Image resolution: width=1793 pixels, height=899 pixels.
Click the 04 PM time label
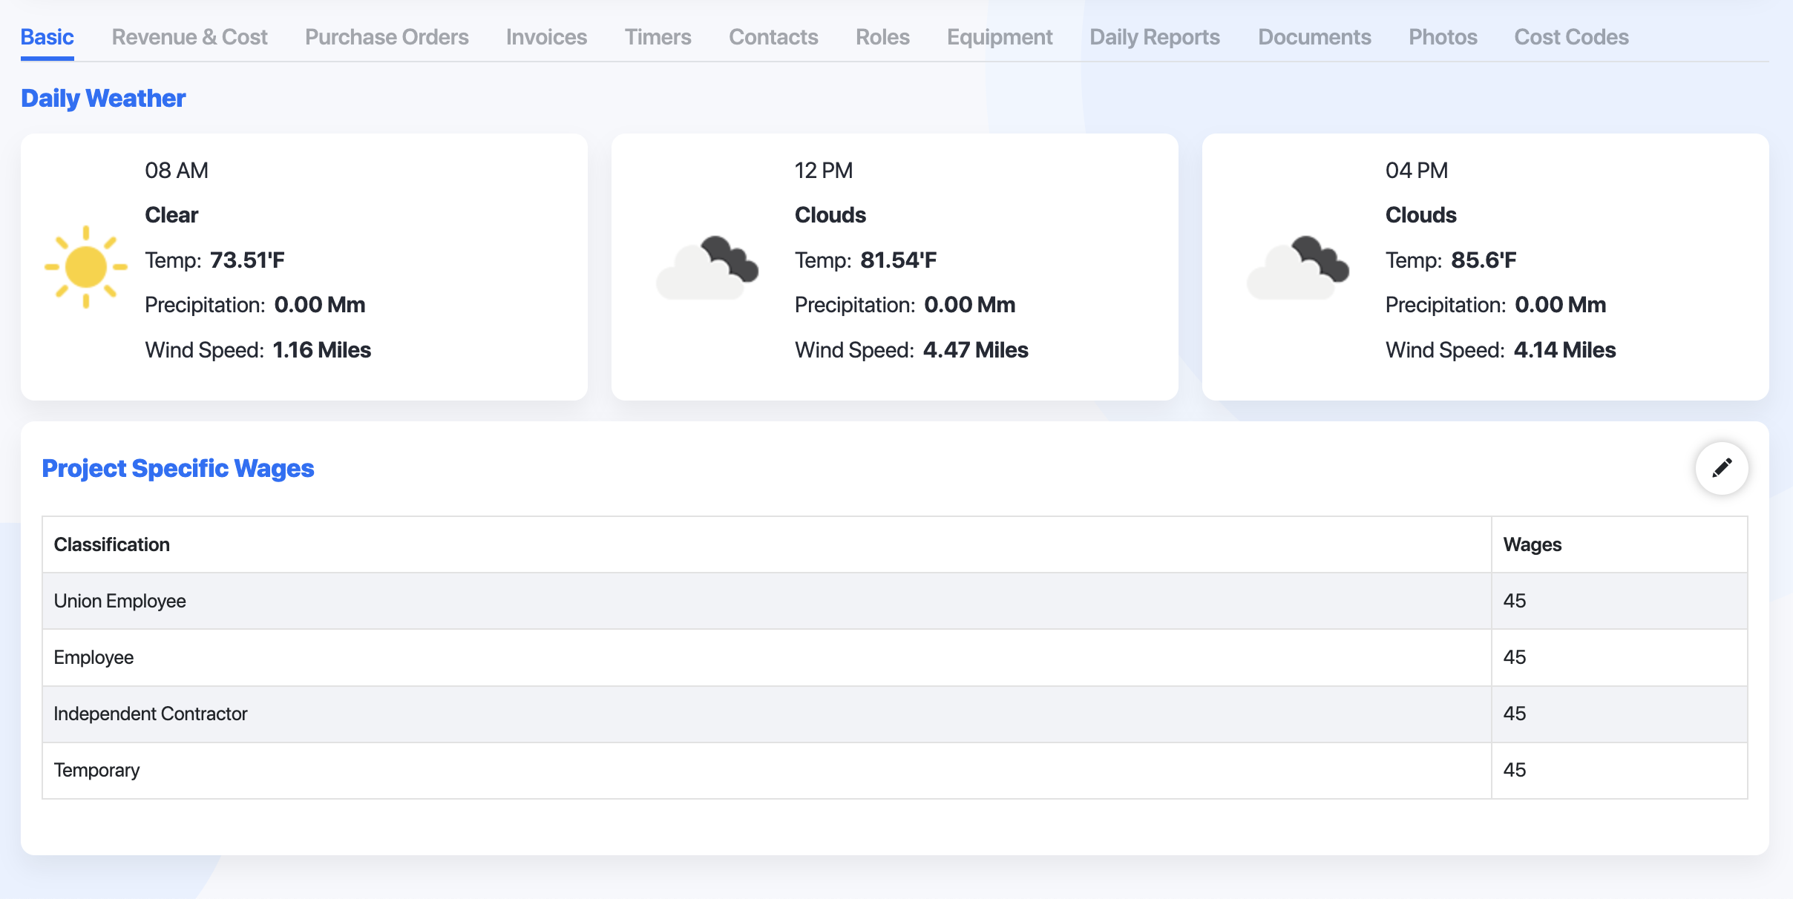coord(1417,171)
